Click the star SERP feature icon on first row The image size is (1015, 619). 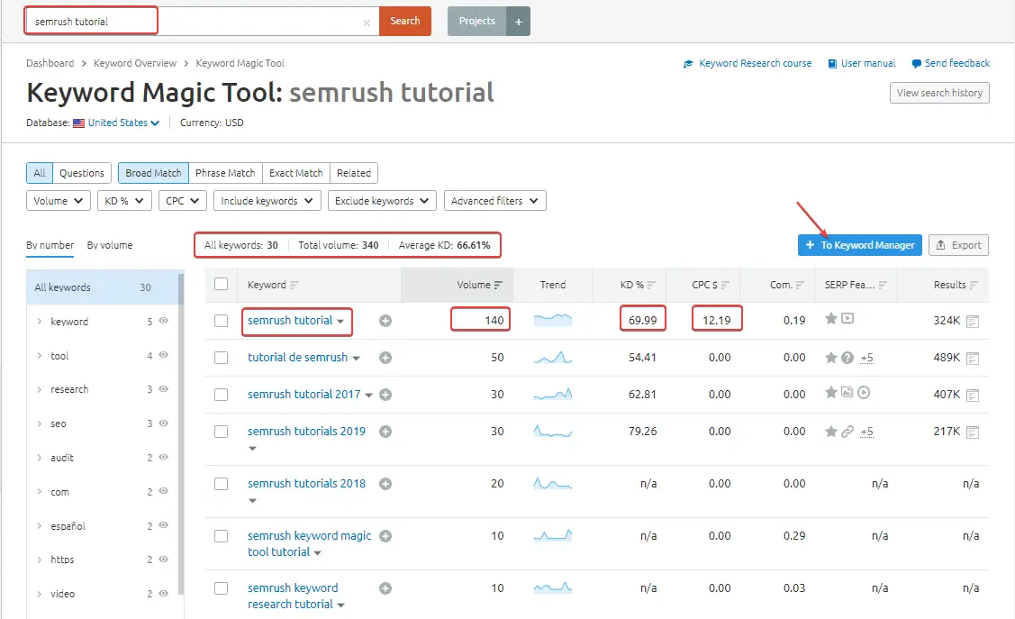pyautogui.click(x=830, y=318)
